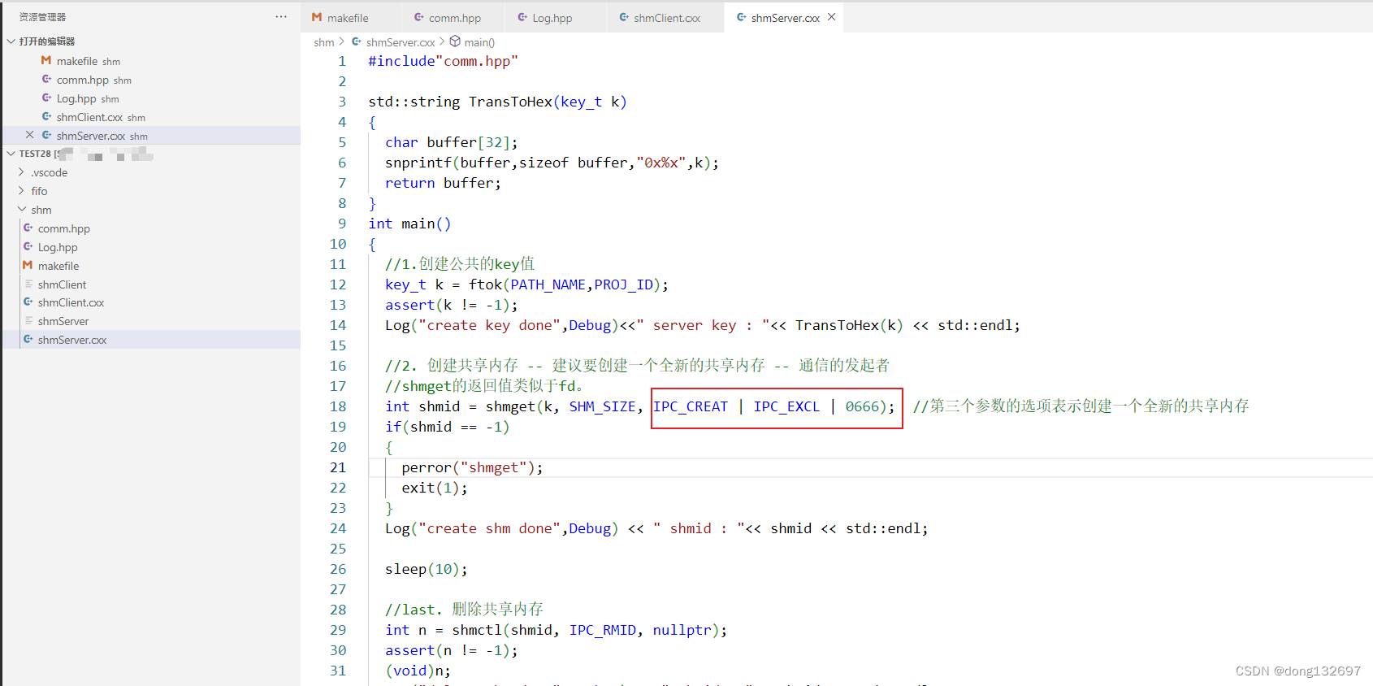This screenshot has height=686, width=1373.
Task: Place cursor on 'int main()' line
Action: point(409,224)
